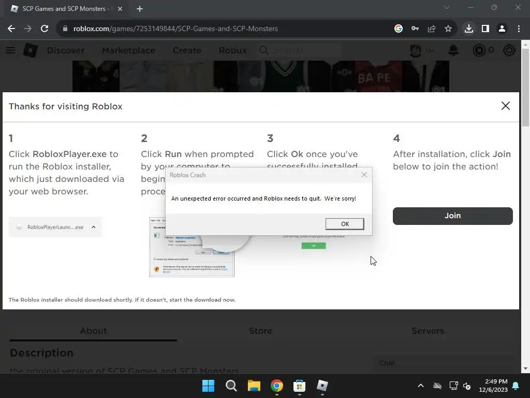Open Roblox notifications bell
Image resolution: width=530 pixels, height=398 pixels.
[x=453, y=50]
